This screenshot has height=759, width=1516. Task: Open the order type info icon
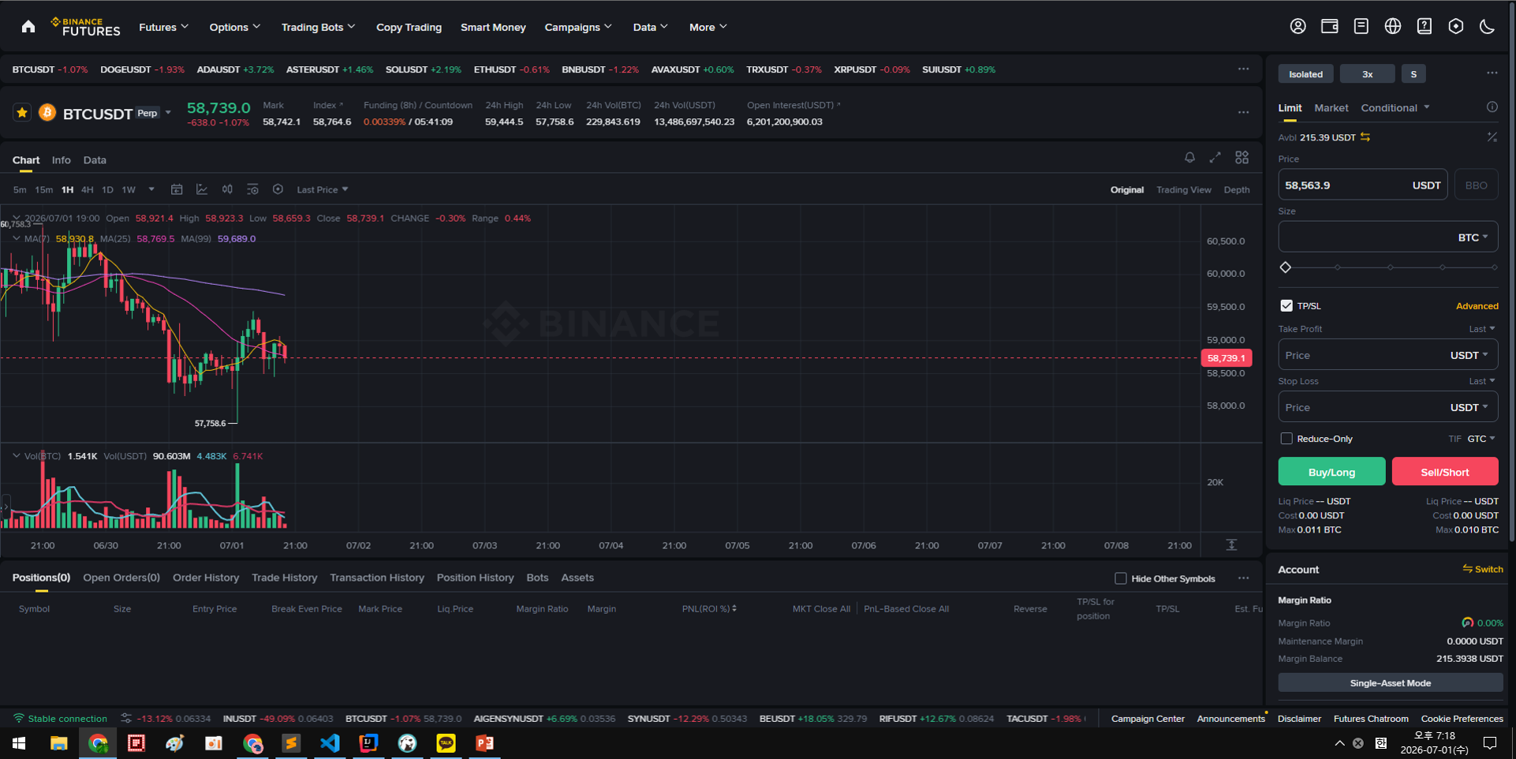pos(1492,107)
